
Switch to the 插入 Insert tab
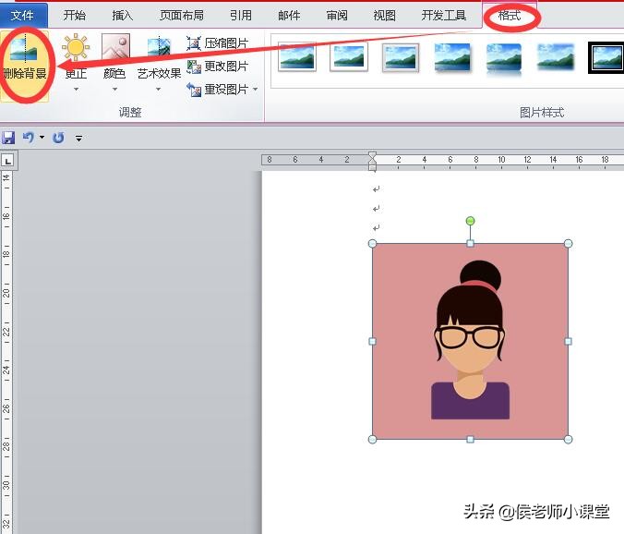(122, 16)
